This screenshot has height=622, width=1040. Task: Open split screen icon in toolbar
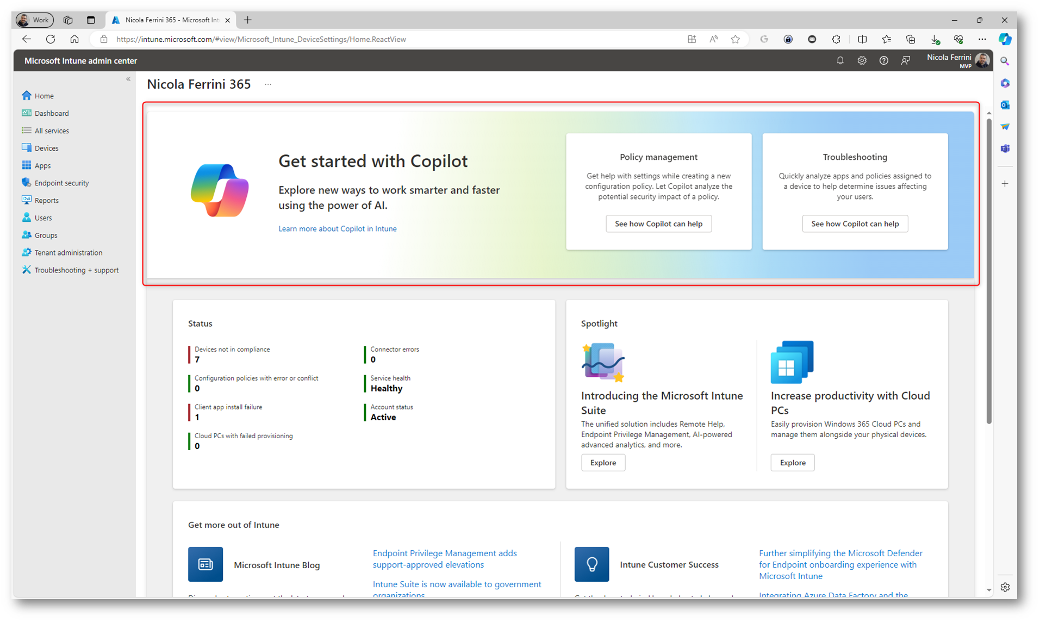[862, 39]
